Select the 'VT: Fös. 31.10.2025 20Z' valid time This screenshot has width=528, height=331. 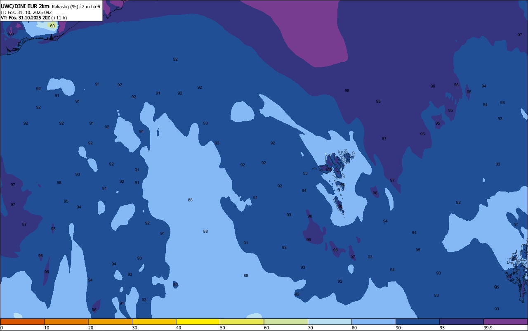point(25,18)
